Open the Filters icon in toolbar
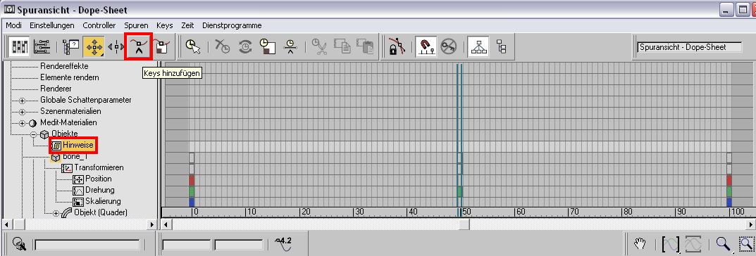 tap(71, 46)
